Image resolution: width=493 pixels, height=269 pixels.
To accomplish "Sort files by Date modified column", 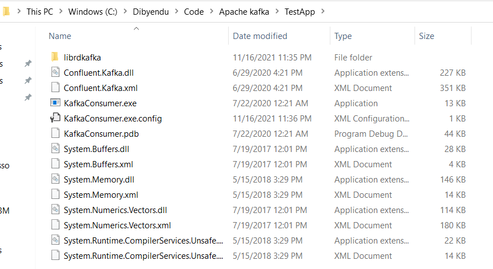I will pyautogui.click(x=260, y=36).
